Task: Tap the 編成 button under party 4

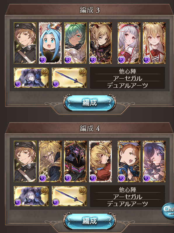Action: click(x=90, y=221)
